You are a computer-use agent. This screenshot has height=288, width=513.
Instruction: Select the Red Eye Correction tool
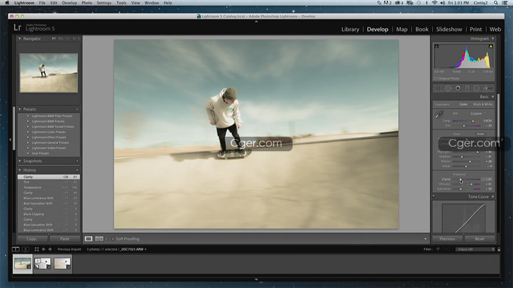[458, 88]
